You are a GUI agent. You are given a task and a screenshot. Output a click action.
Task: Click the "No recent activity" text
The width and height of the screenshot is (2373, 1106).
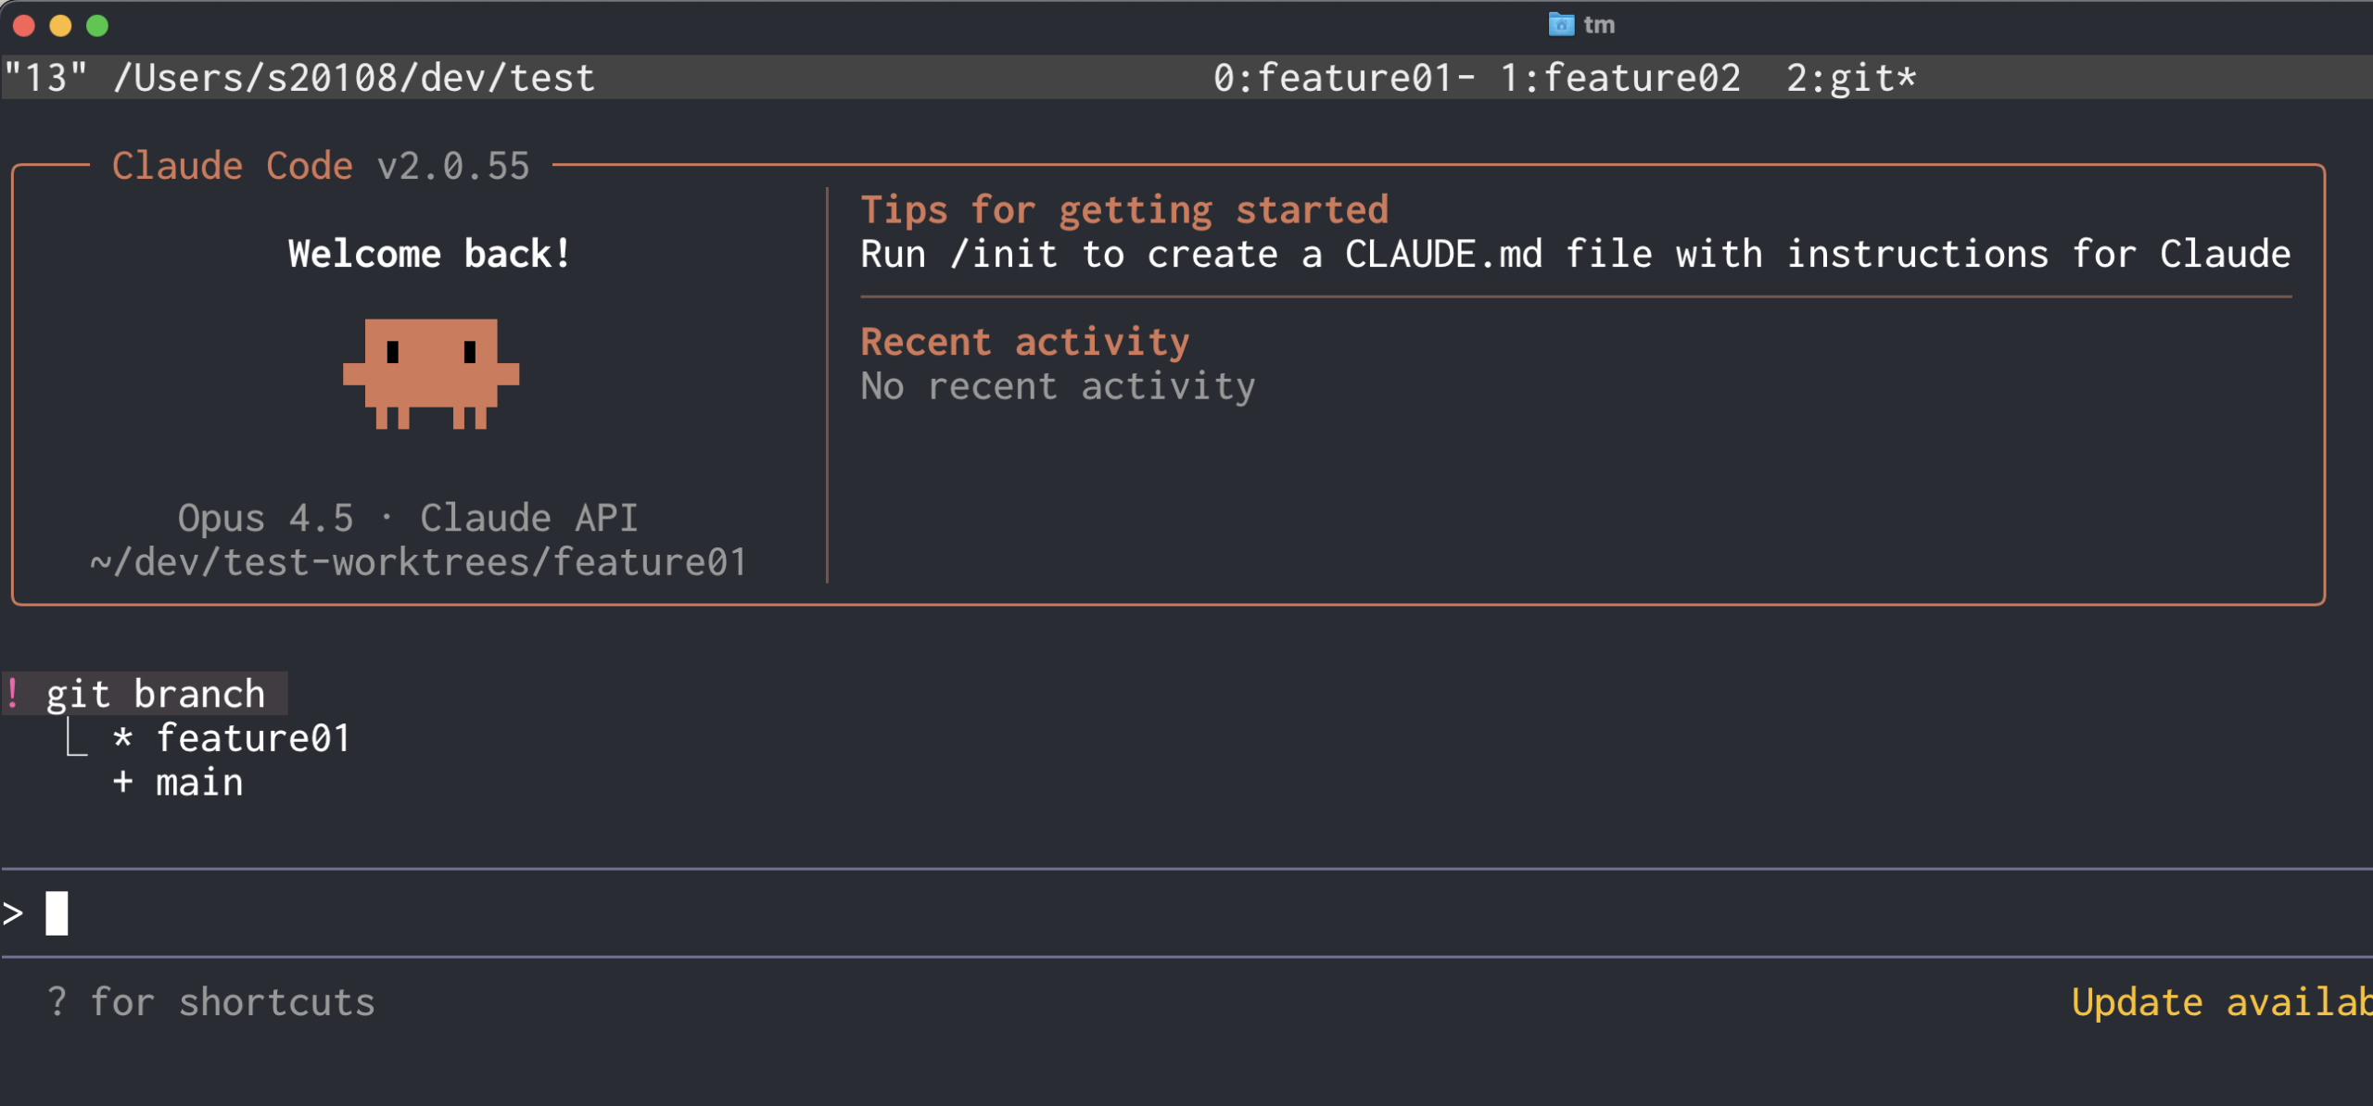pos(1058,385)
